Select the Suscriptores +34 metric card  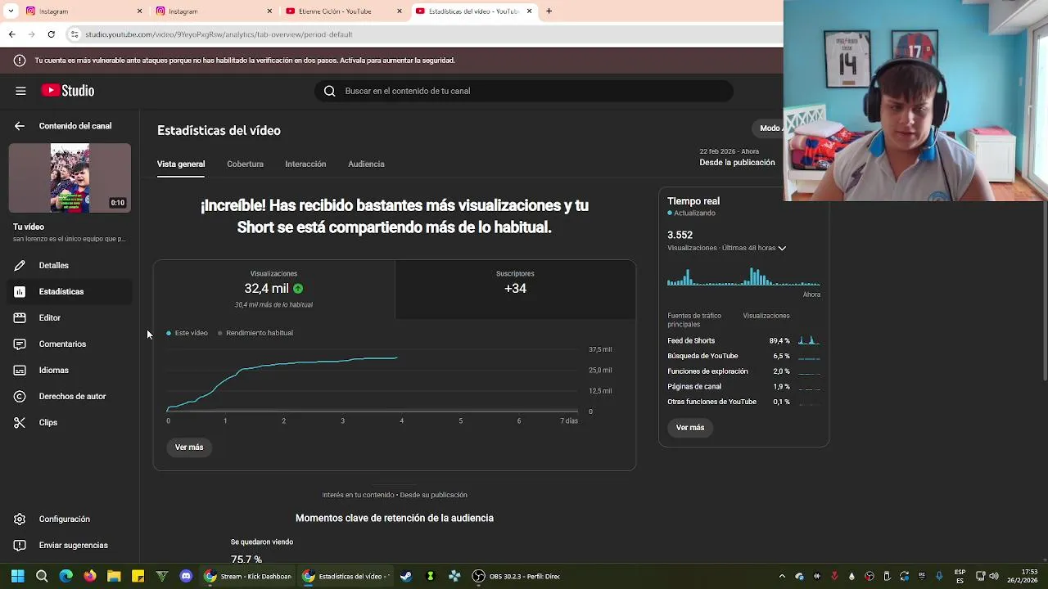515,290
